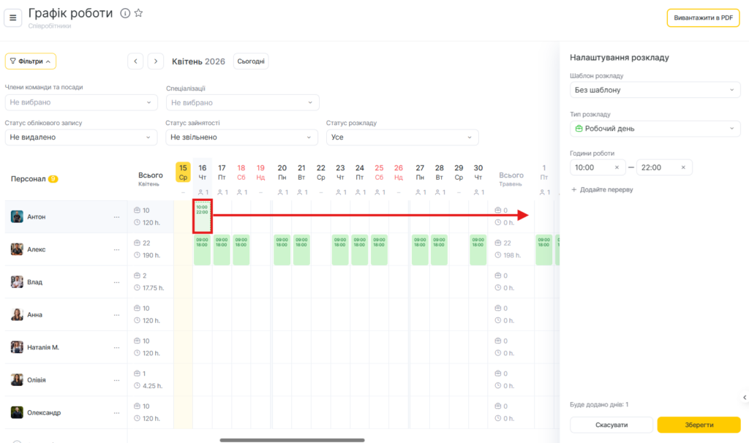Click Сьогодні button to jump to today
This screenshot has height=443, width=749.
tap(251, 61)
